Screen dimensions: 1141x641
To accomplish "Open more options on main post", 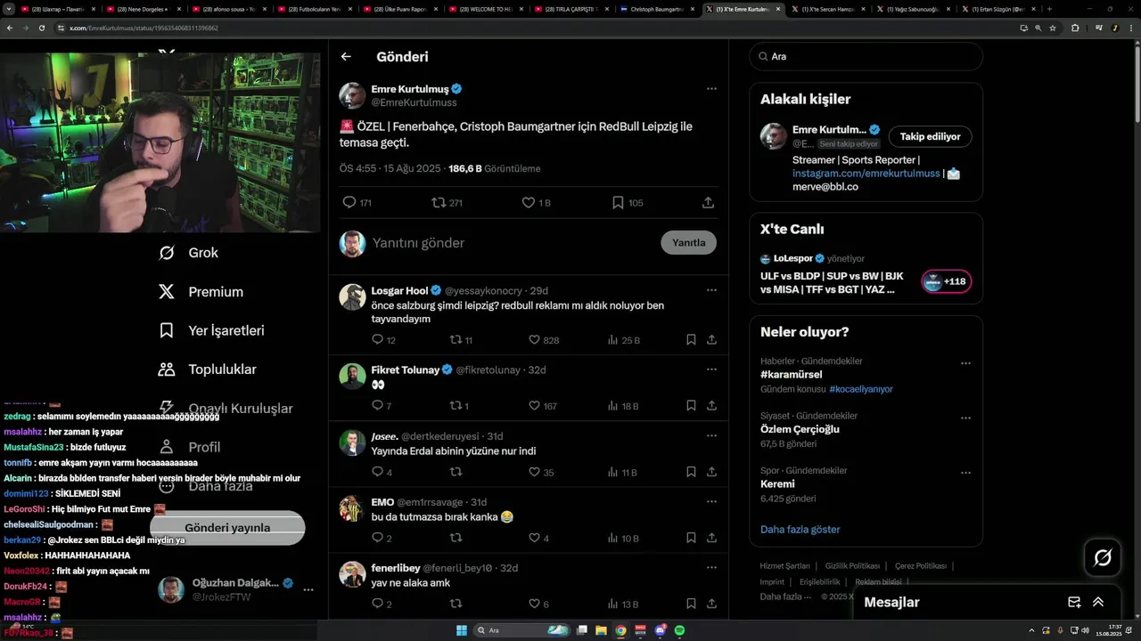I will tap(711, 88).
